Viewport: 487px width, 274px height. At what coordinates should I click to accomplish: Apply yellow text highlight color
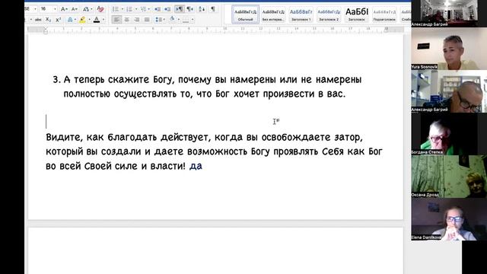[x=82, y=20]
